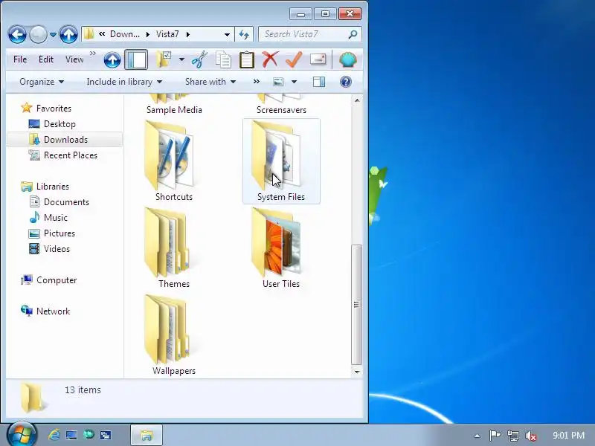The width and height of the screenshot is (595, 446).
Task: Click the teal shell toolbar icon
Action: coord(347,59)
